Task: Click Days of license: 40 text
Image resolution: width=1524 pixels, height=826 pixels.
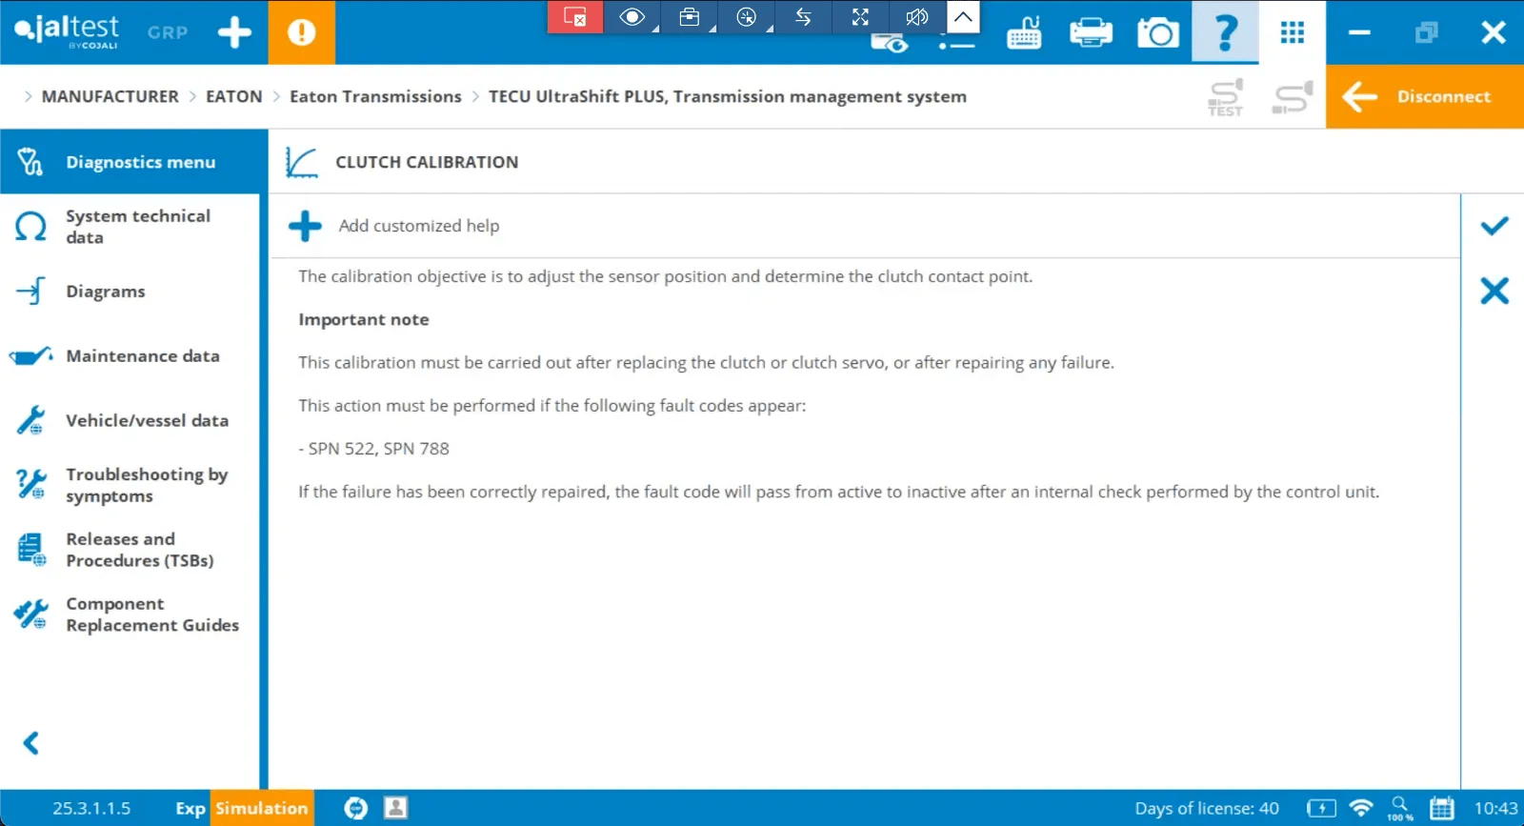Action: pos(1207,808)
